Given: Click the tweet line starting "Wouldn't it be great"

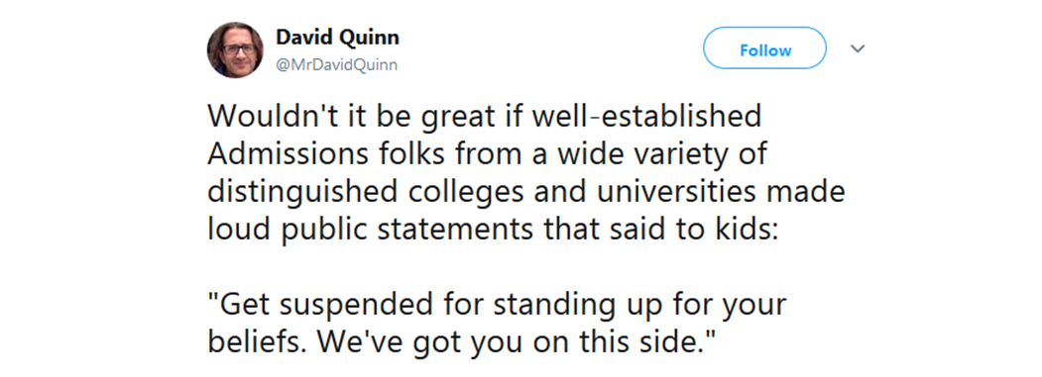Looking at the screenshot, I should click(485, 117).
